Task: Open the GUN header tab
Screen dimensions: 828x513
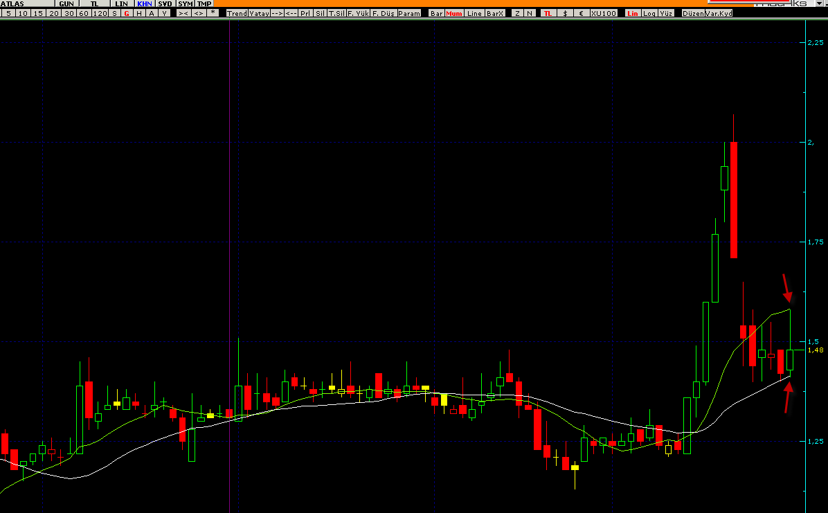Action: (x=66, y=3)
